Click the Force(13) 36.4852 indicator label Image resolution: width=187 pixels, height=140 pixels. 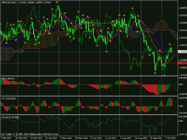click(x=10, y=117)
